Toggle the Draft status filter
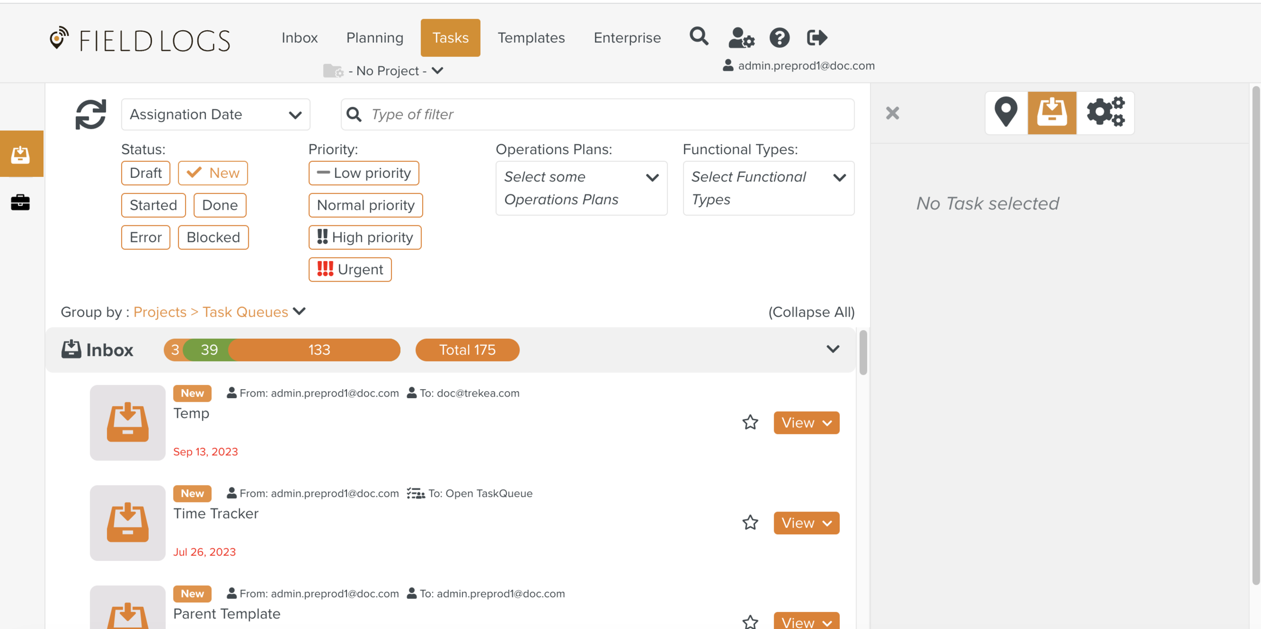Image resolution: width=1261 pixels, height=629 pixels. pos(146,173)
